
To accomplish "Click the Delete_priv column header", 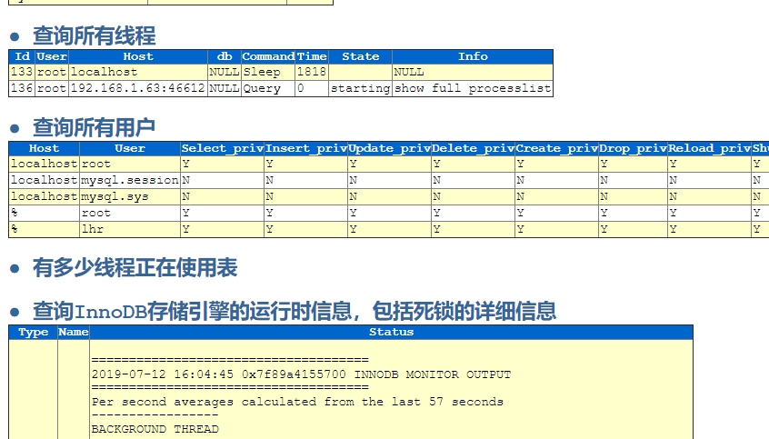I will pos(473,148).
